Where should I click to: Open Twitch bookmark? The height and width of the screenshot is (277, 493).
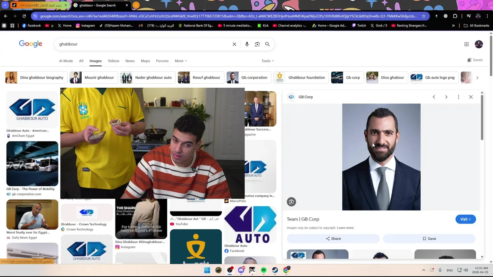click(359, 26)
